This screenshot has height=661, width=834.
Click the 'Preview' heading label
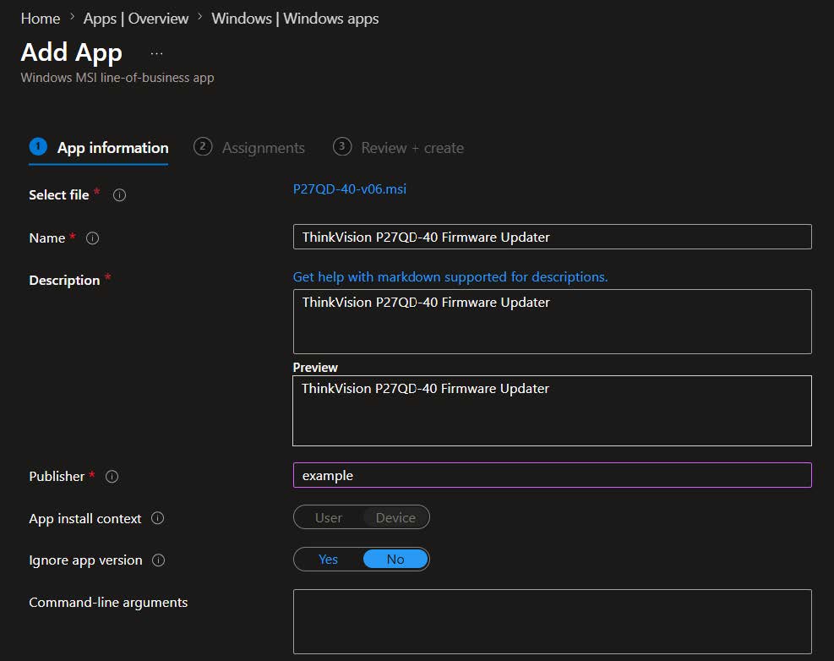[x=315, y=367]
